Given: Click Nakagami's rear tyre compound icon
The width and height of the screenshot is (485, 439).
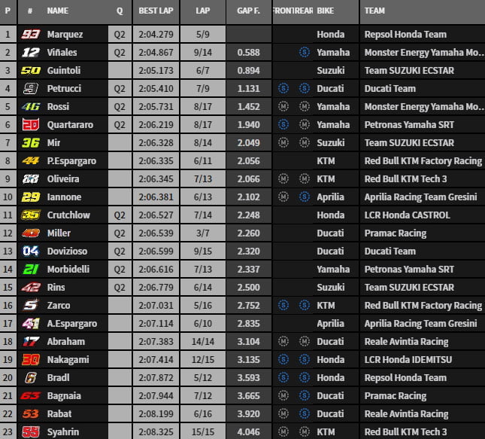Looking at the screenshot, I should click(x=304, y=359).
